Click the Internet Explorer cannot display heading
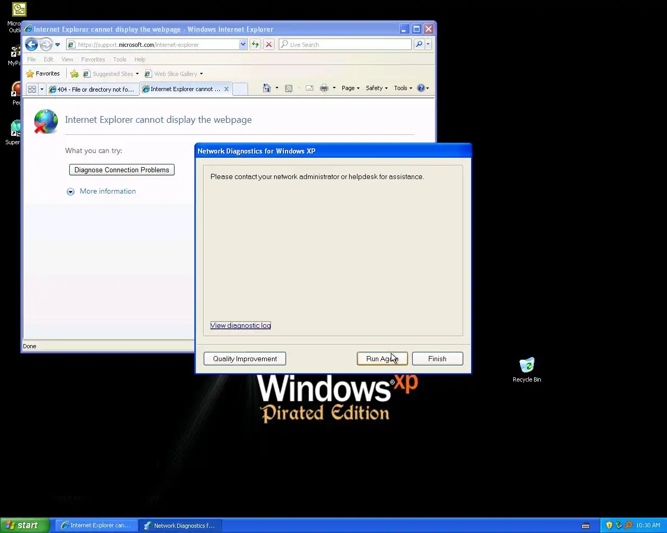This screenshot has height=533, width=667. (x=158, y=120)
